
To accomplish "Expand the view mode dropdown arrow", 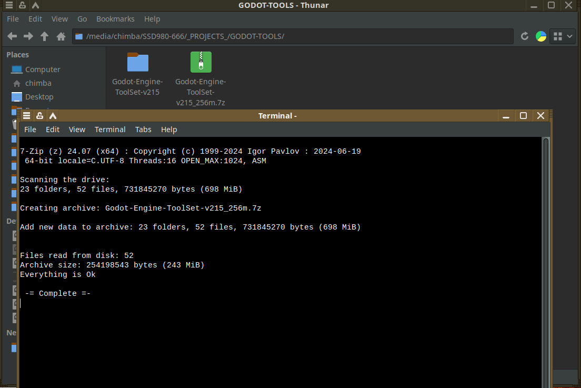I will [570, 36].
